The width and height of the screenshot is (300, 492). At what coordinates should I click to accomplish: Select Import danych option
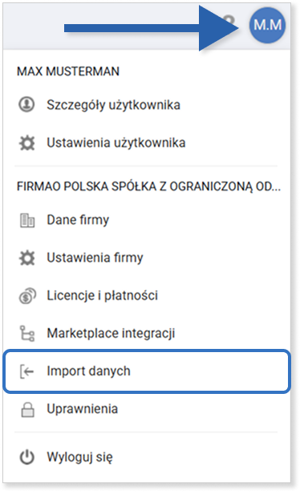pos(147,371)
